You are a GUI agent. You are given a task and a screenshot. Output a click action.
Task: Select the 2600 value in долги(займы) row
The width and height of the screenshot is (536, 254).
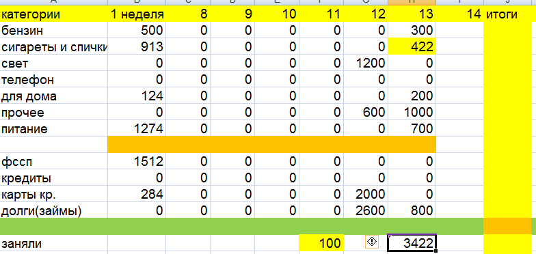[366, 210]
